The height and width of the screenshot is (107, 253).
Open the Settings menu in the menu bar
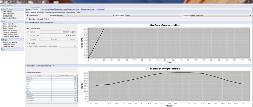[10, 5]
